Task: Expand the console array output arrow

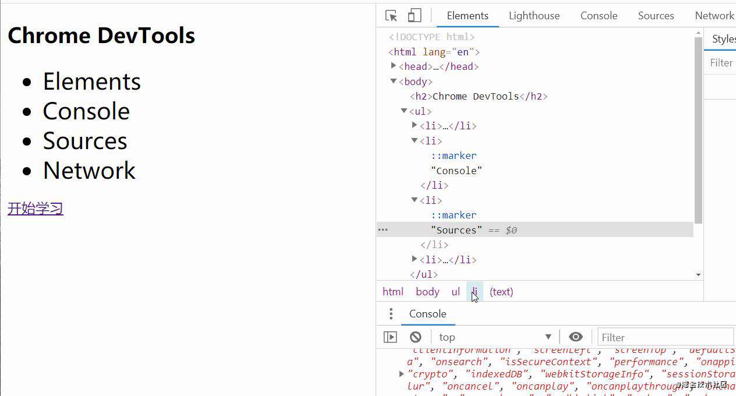Action: click(401, 374)
